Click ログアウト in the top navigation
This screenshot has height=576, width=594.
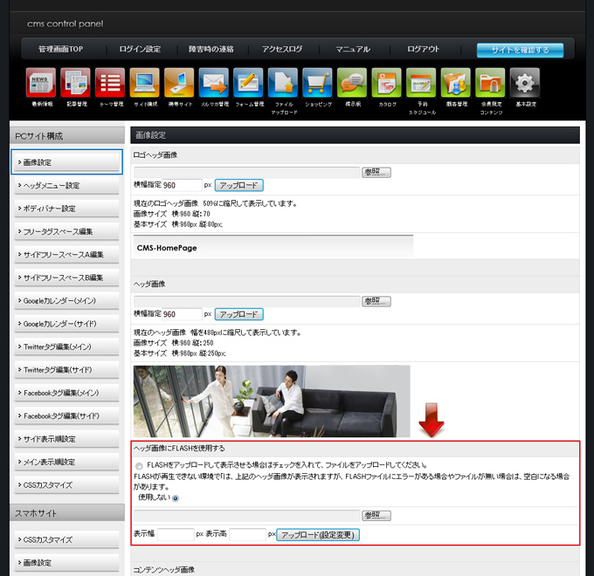(x=423, y=50)
